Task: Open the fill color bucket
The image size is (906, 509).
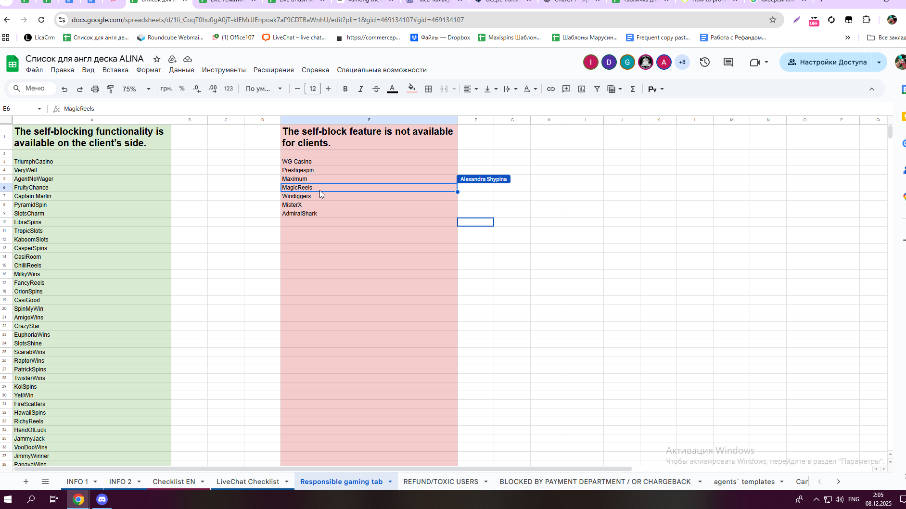Action: tap(412, 89)
